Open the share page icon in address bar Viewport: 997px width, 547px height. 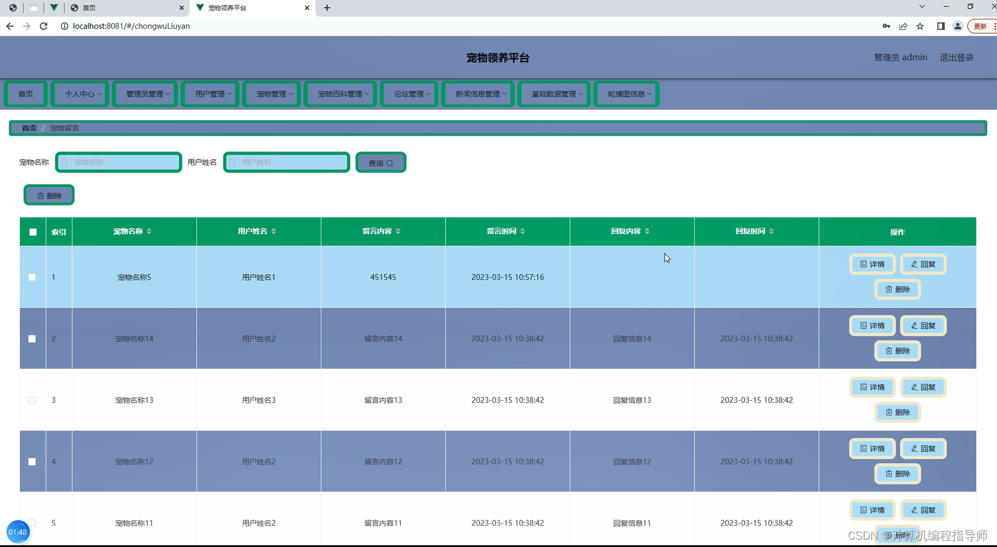[903, 26]
